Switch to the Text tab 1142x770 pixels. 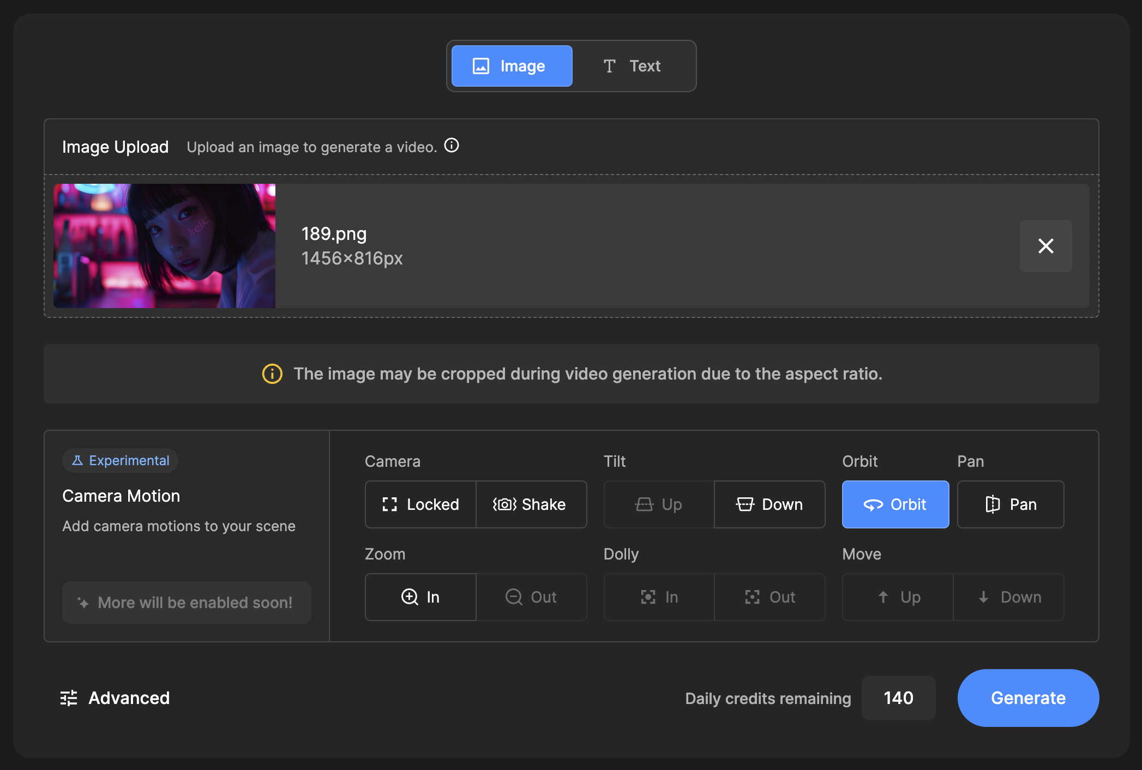tap(633, 66)
